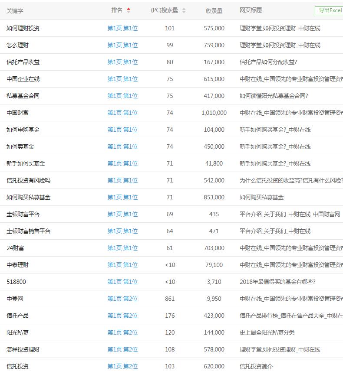Click the 信托投资简介 page title
Viewport: 343px width, 371px height.
256,366
